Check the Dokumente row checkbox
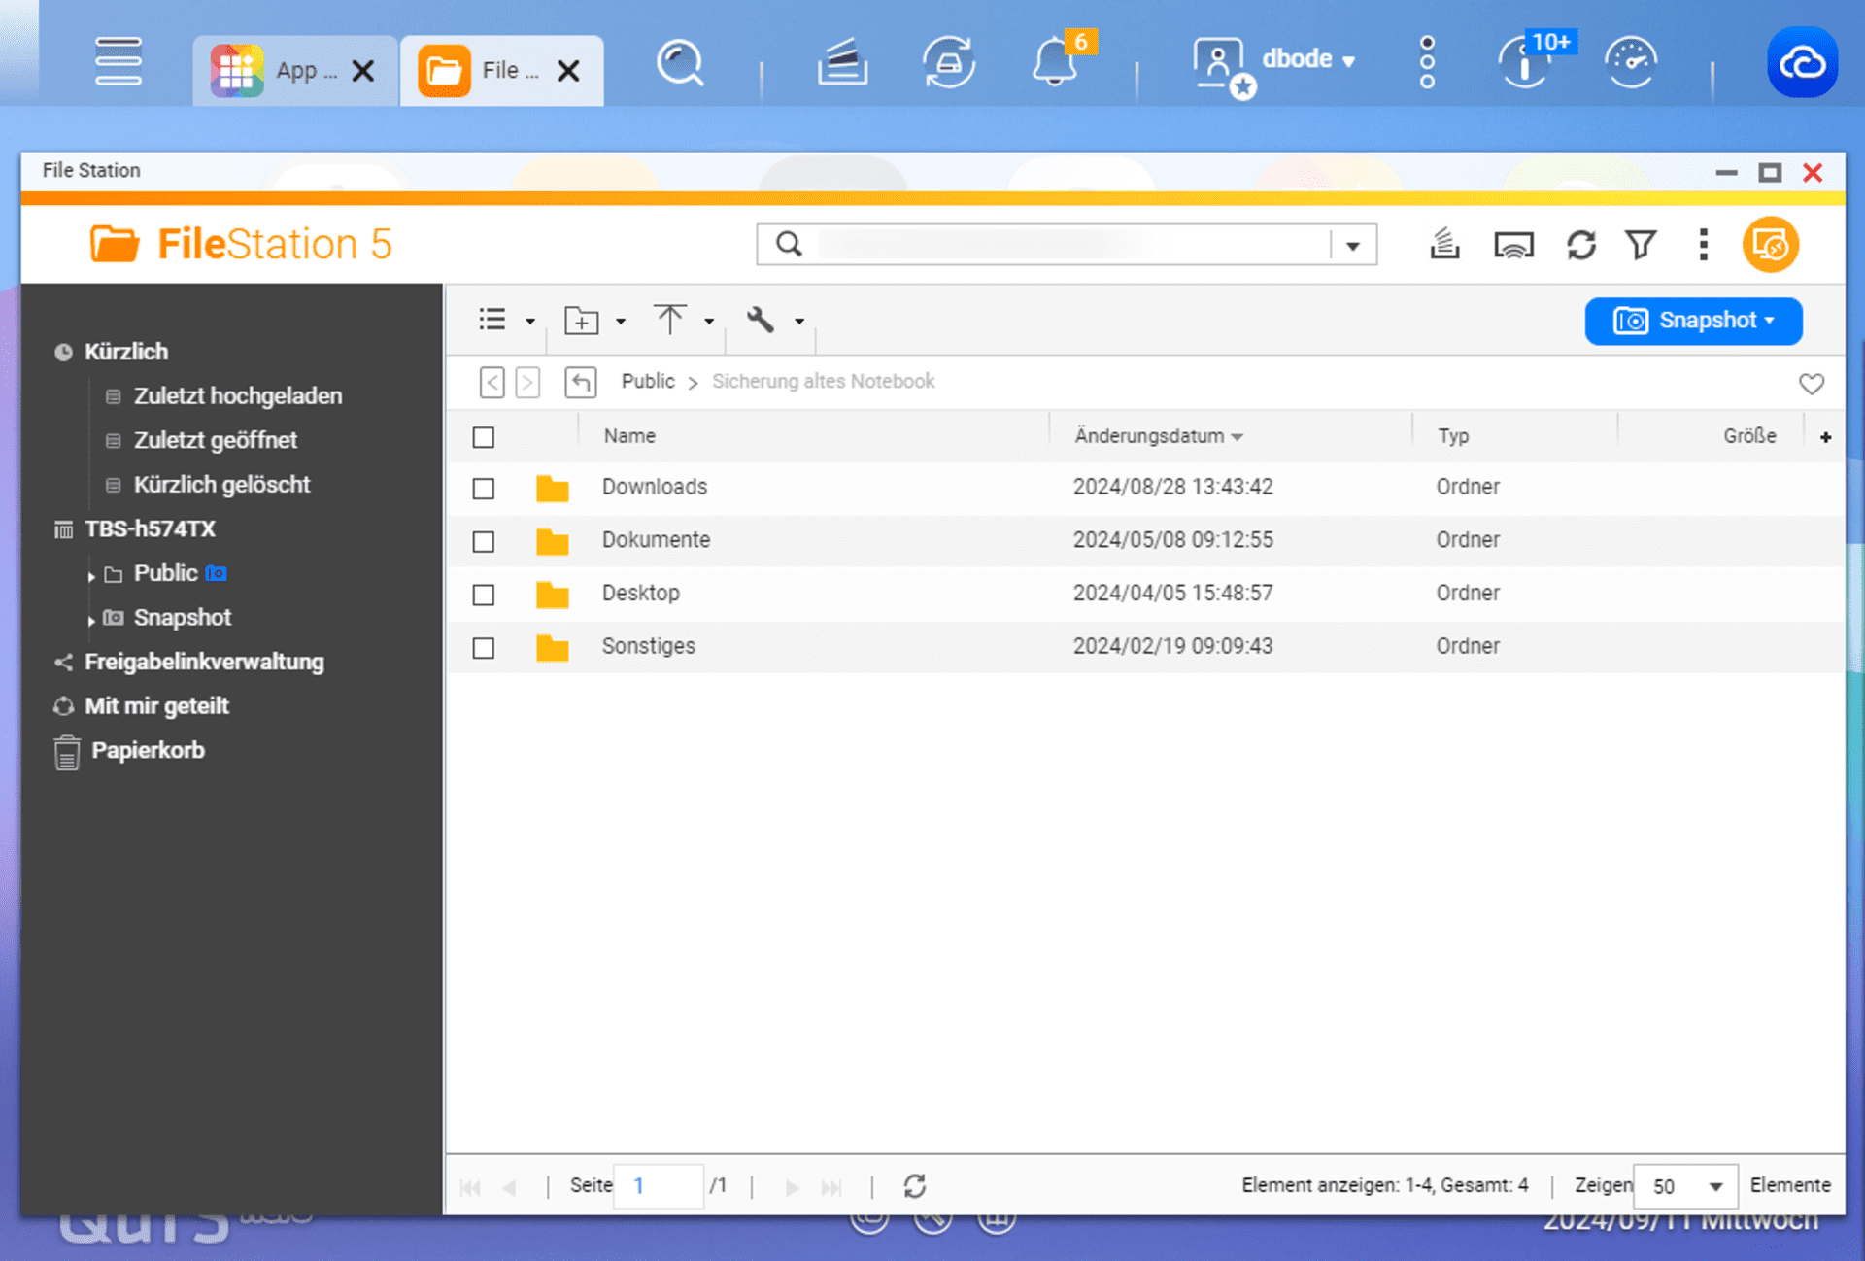 pyautogui.click(x=483, y=541)
